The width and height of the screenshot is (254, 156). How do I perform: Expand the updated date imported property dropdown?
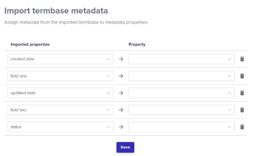click(61, 93)
